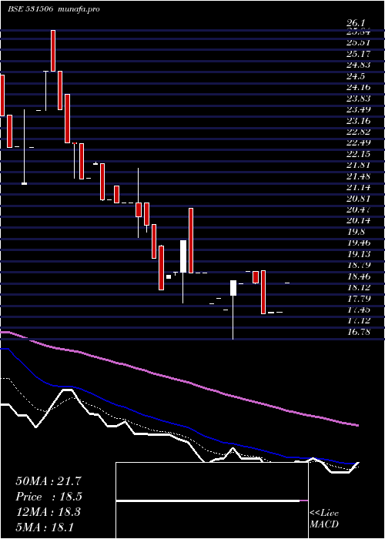Screen dimensions: 385x539
Task: Click the Price : 18.5 readout
Action: 49,497
